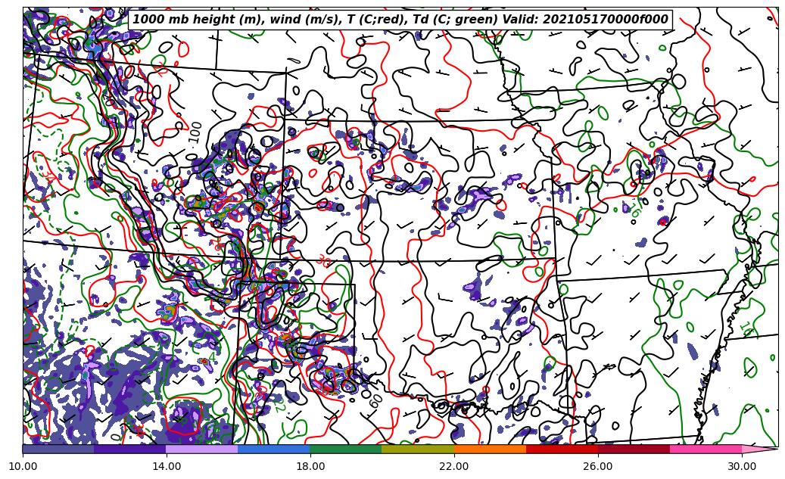Click the black "100" height contour label
Viewport: 785px width, 479px height.
[196, 132]
